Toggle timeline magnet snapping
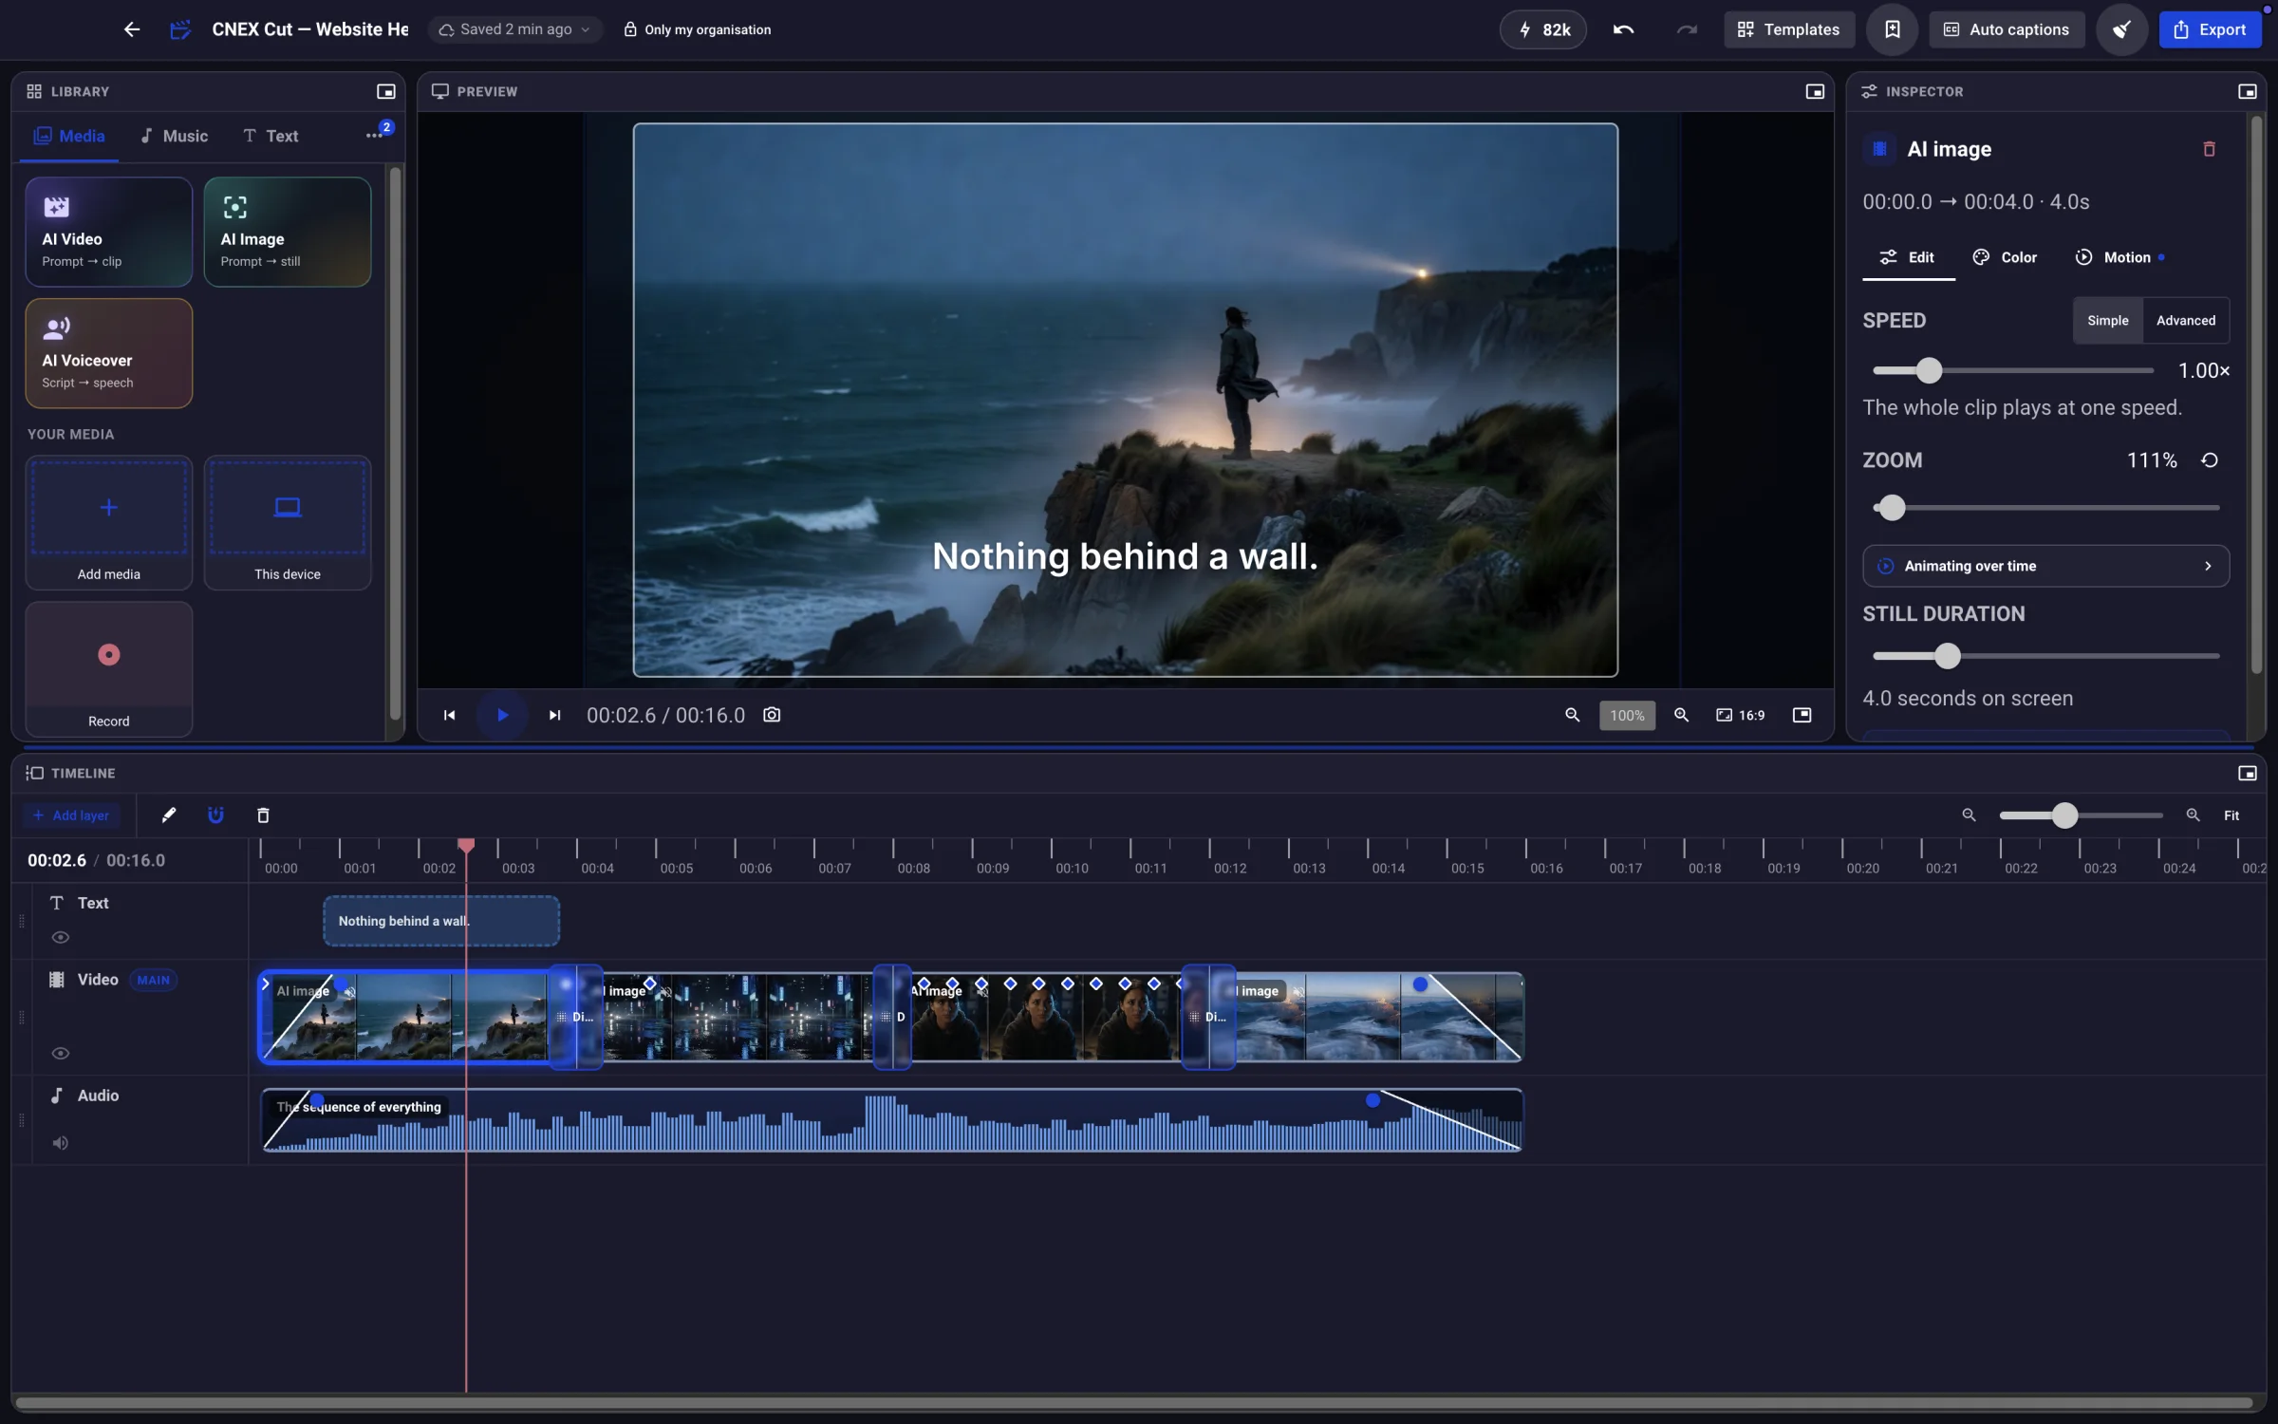 coord(215,815)
